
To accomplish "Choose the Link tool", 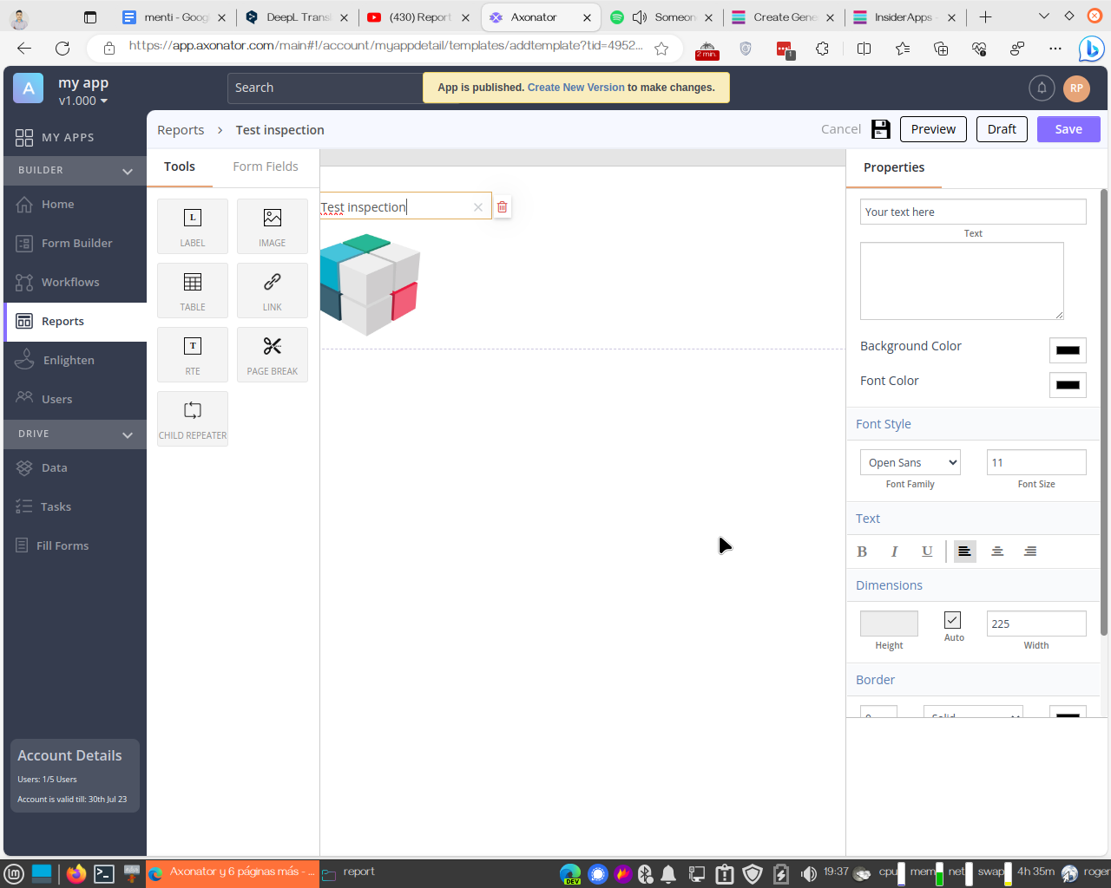I will [x=272, y=290].
